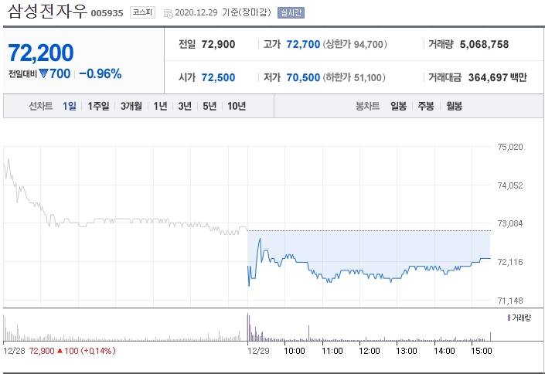545x374 pixels.
Task: Click the 10:00 time axis label
Action: pyautogui.click(x=295, y=351)
